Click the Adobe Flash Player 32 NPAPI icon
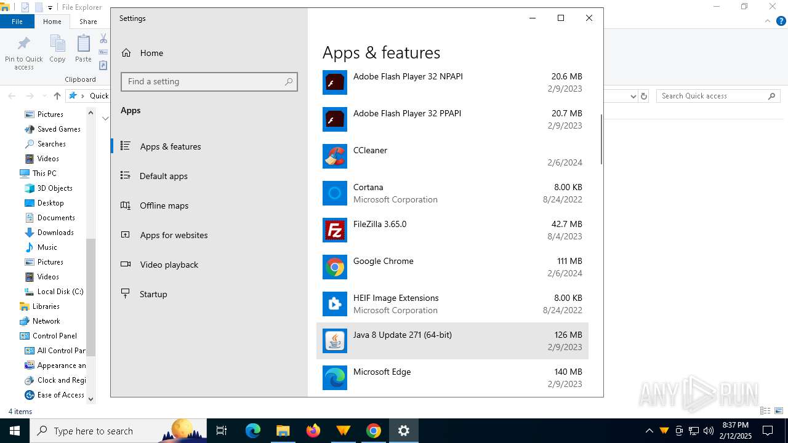 tap(335, 82)
